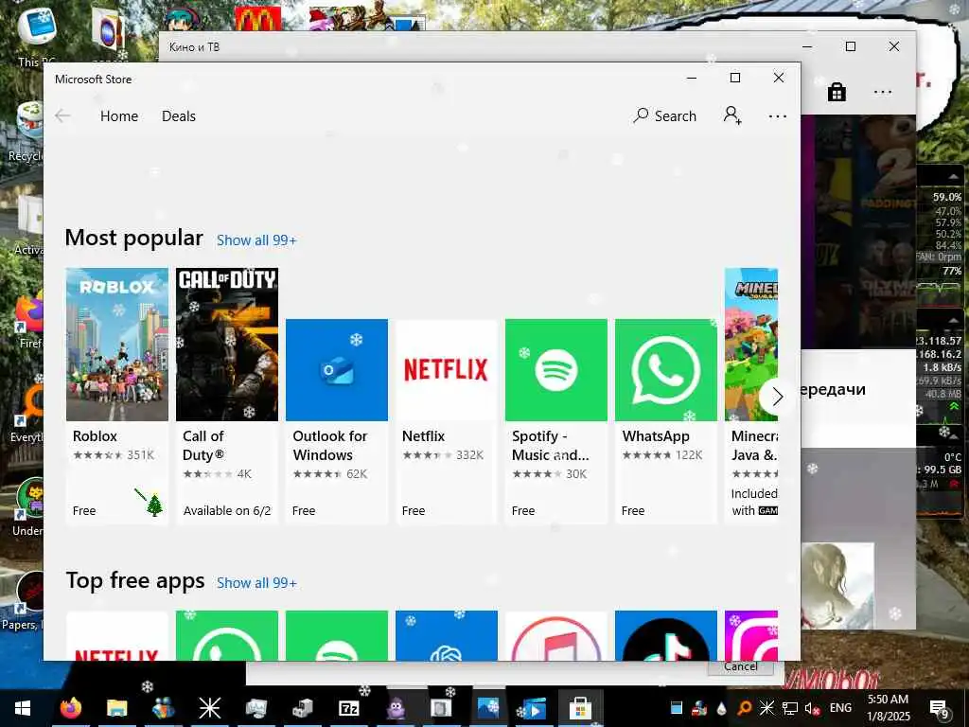Screen dimensions: 969x727
Task: Click the network tray icon
Action: [790, 708]
